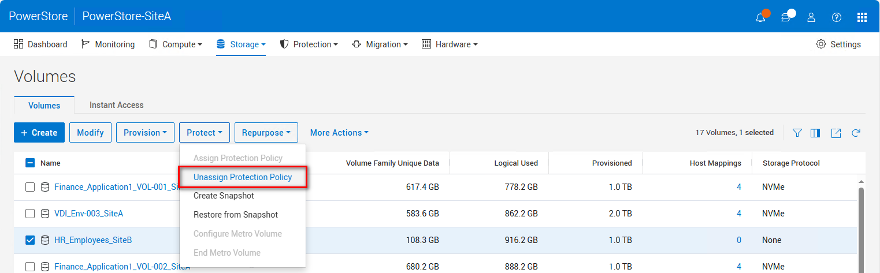Check the Finance_Application1_VOL-001 row checkbox

coord(30,187)
